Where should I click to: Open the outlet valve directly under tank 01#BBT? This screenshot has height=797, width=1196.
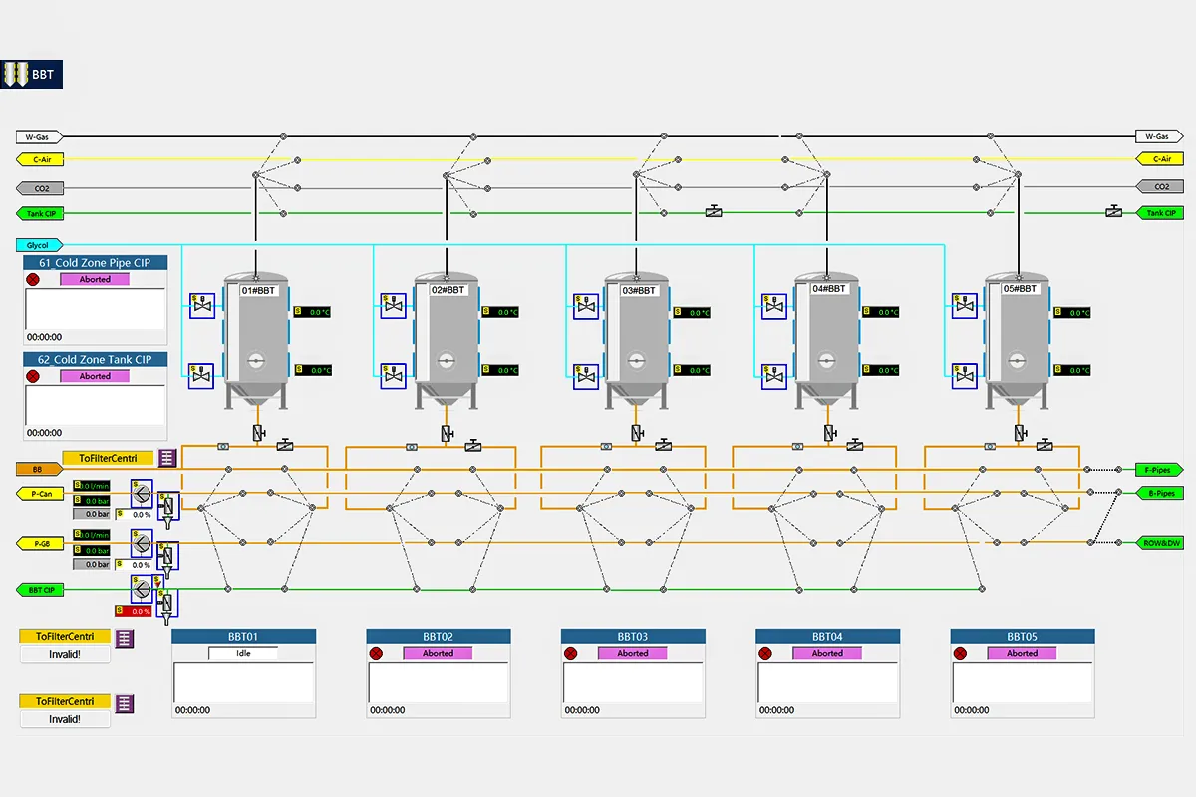pos(257,434)
